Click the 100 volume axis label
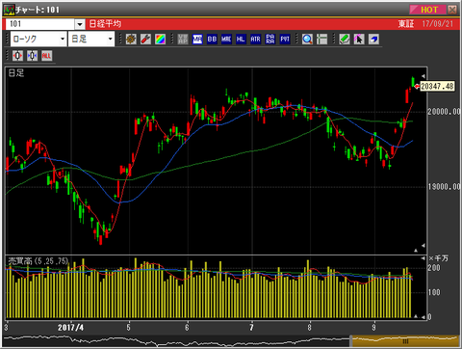The image size is (462, 349). tap(434, 292)
